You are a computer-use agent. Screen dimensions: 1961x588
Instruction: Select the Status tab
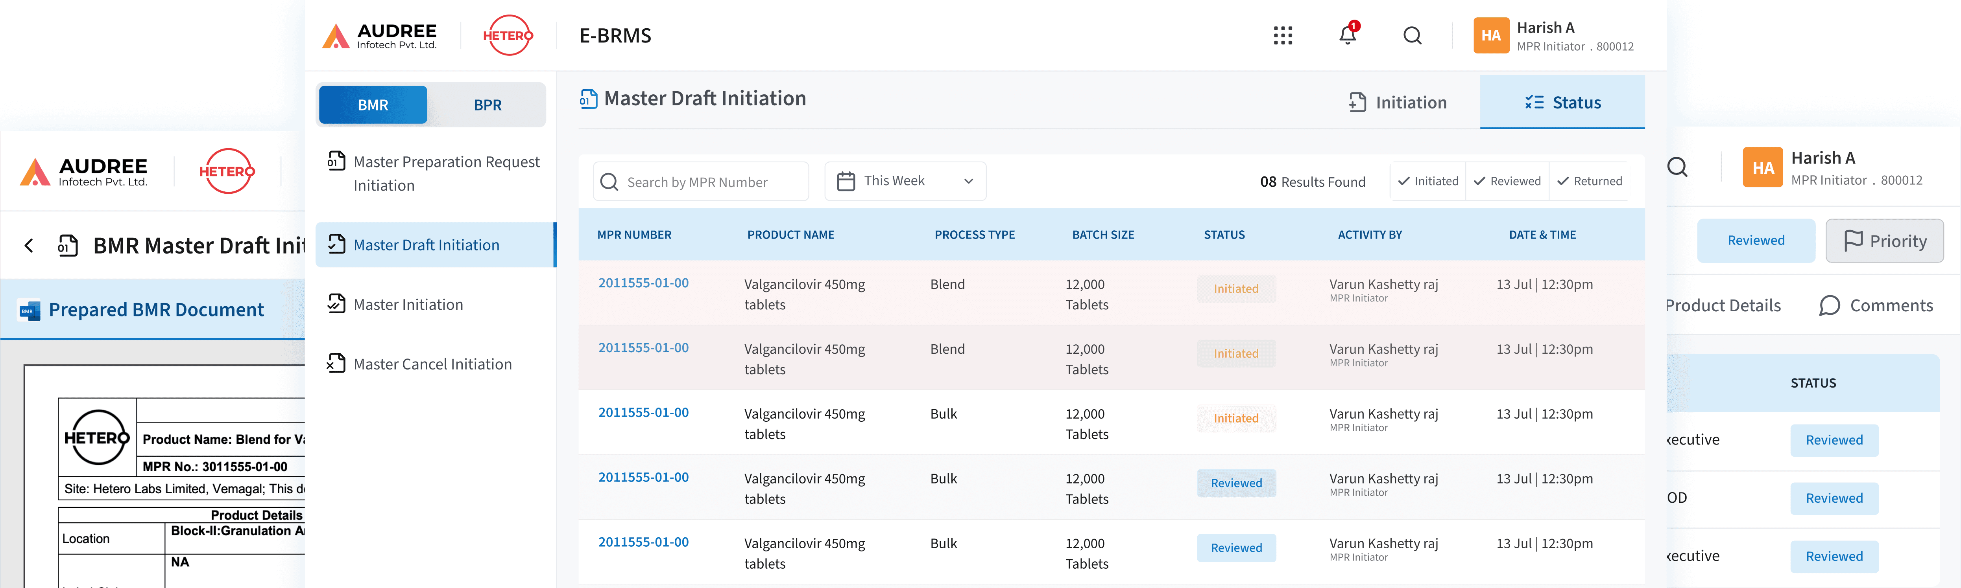[1562, 103]
